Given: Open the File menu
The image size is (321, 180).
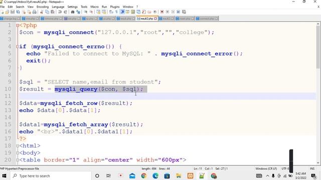Looking at the screenshot, I should [3, 6].
